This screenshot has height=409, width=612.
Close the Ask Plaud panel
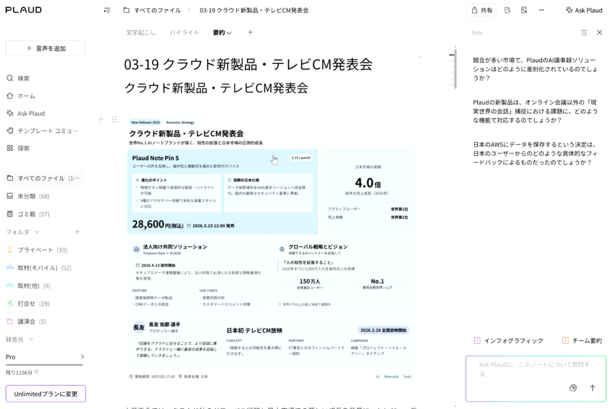click(x=599, y=32)
